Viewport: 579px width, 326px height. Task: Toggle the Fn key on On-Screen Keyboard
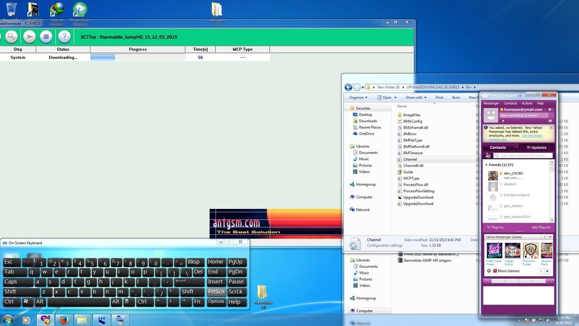click(197, 302)
